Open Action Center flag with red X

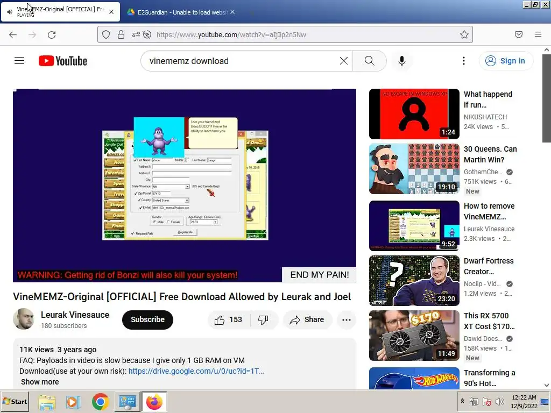[x=486, y=401]
